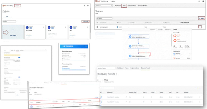Sort Team table by Last Activity column
The width and height of the screenshot is (207, 109).
tap(132, 23)
